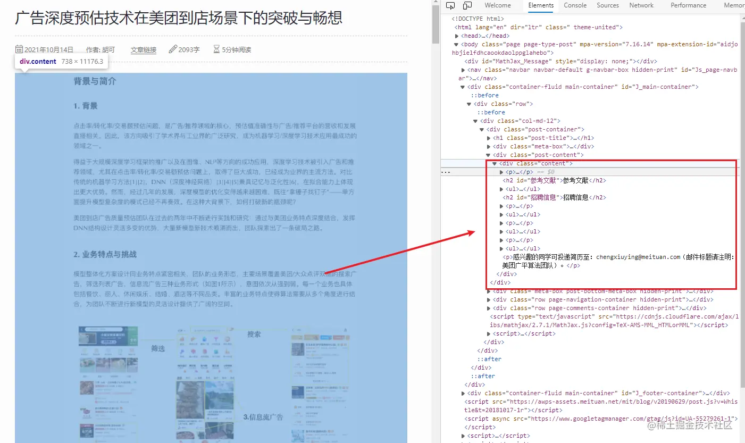Collapse the post-container div node
This screenshot has width=745, height=443.
(482, 129)
